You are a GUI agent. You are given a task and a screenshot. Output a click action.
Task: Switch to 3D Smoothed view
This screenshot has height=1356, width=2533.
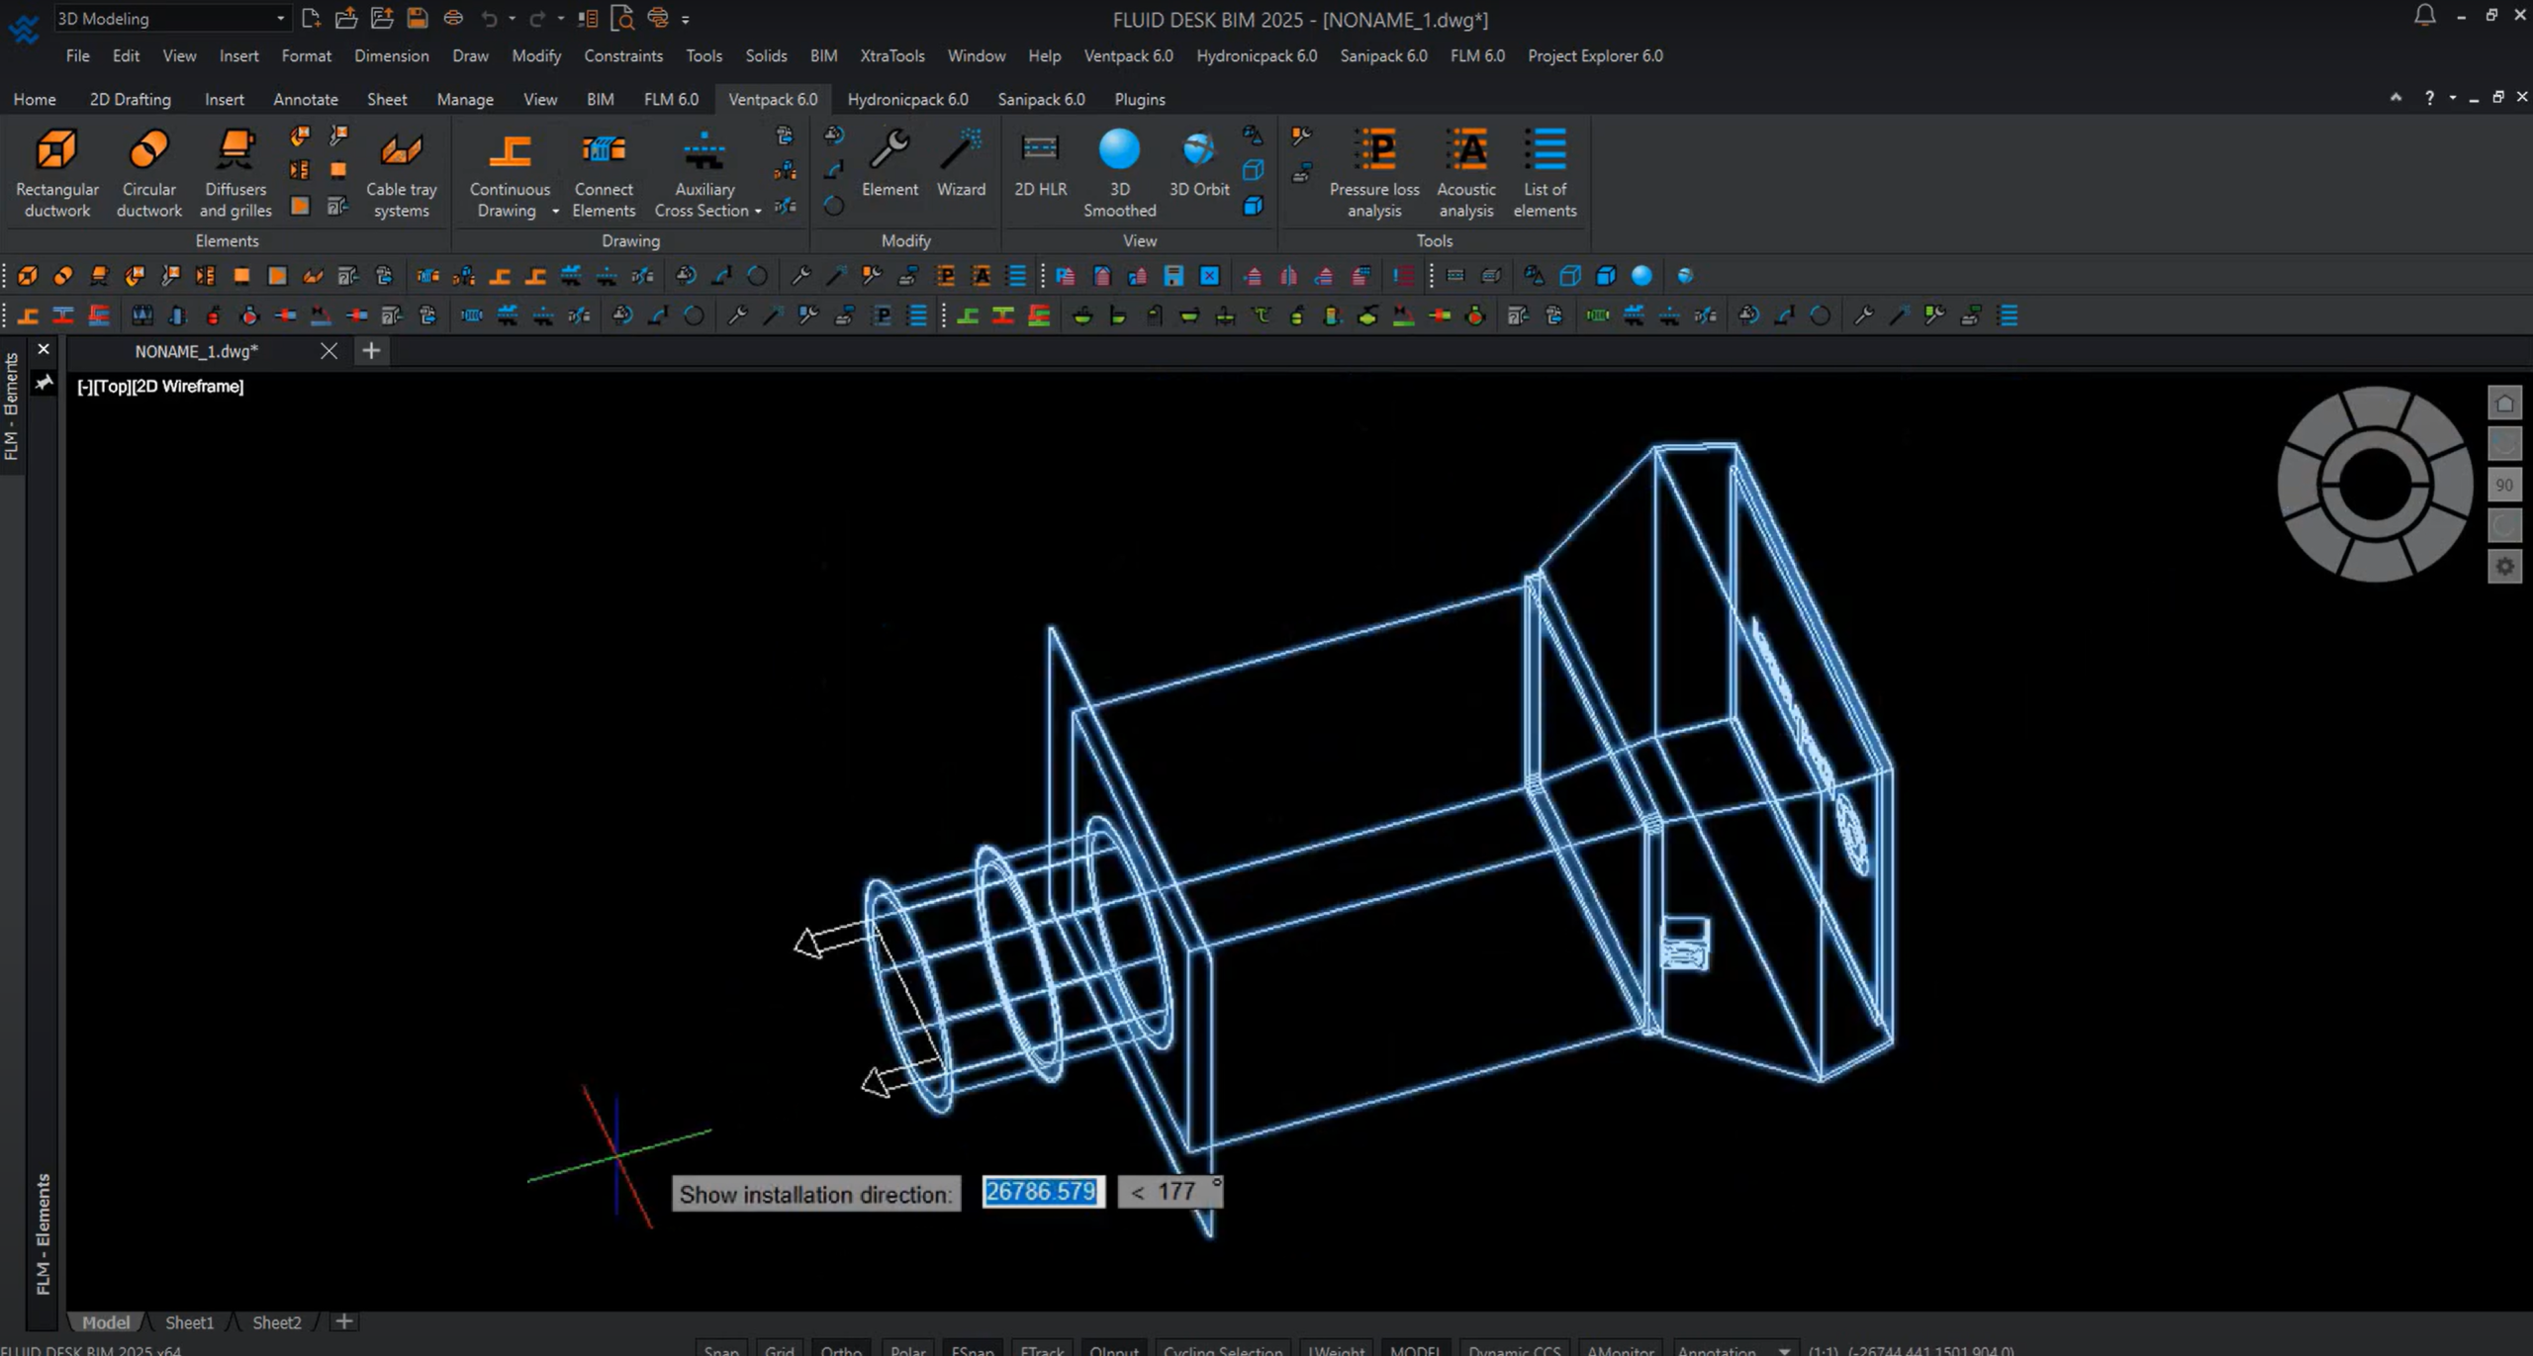point(1119,170)
